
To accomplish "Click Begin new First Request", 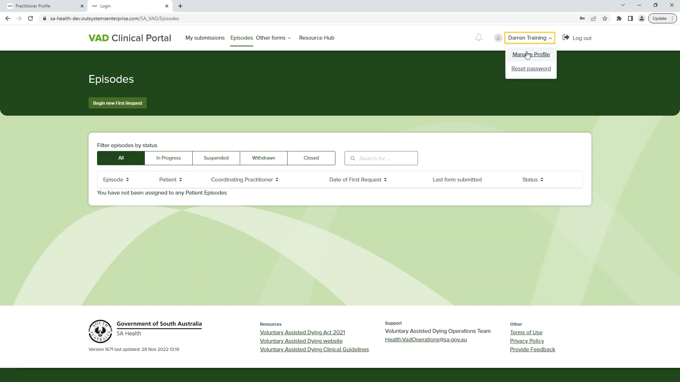I will (x=117, y=103).
